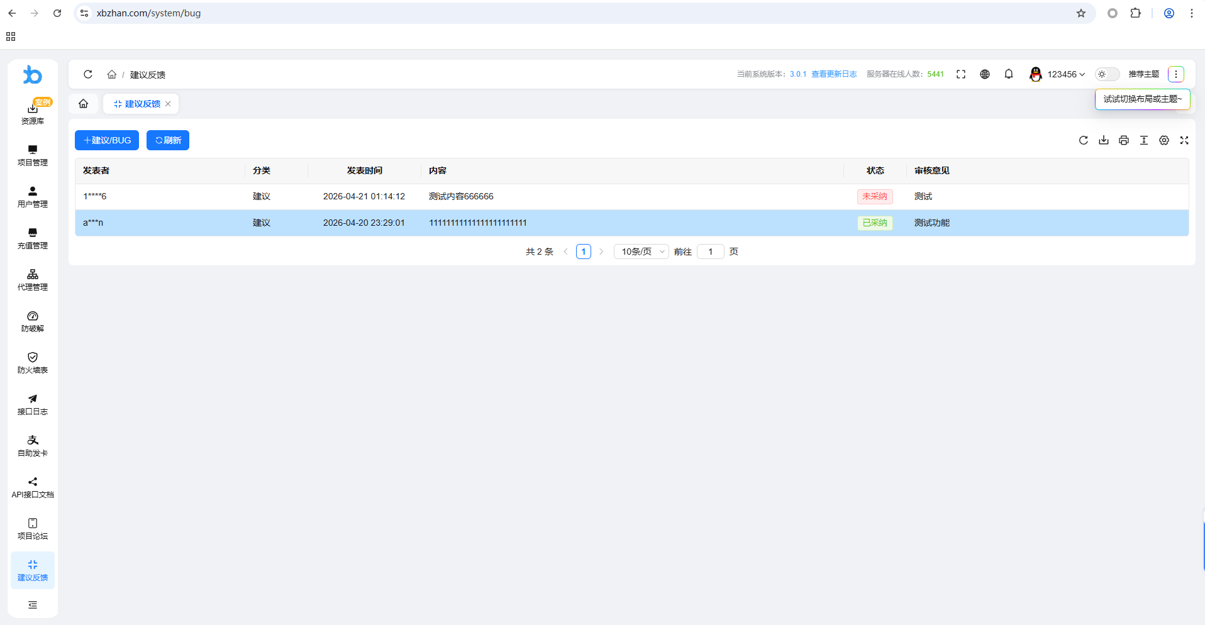Open the table row density adjuster

point(1143,140)
